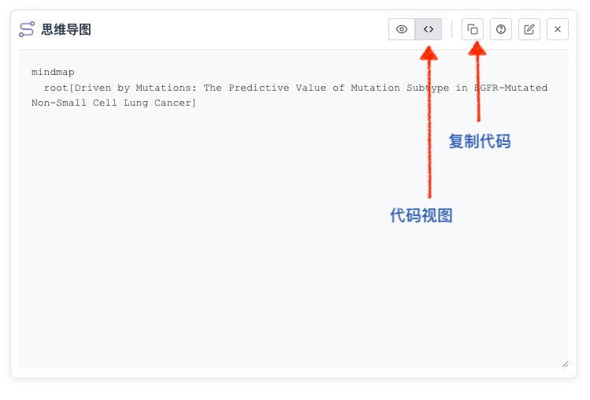590x400 pixels.
Task: Switch to code view with angle brackets
Action: coord(429,29)
